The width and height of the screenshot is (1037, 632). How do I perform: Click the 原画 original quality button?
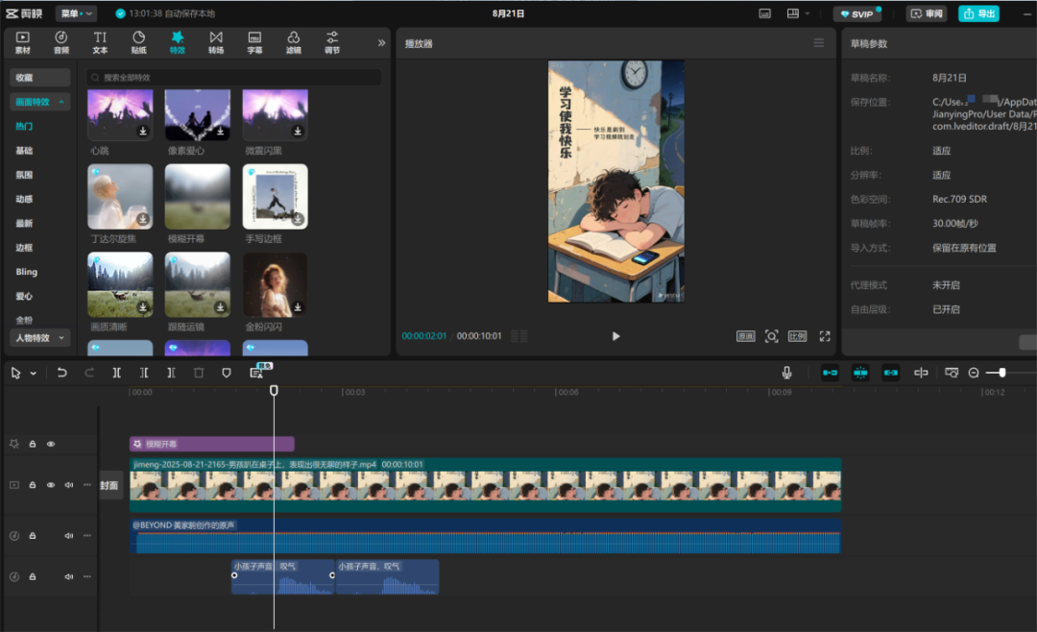[x=746, y=336]
